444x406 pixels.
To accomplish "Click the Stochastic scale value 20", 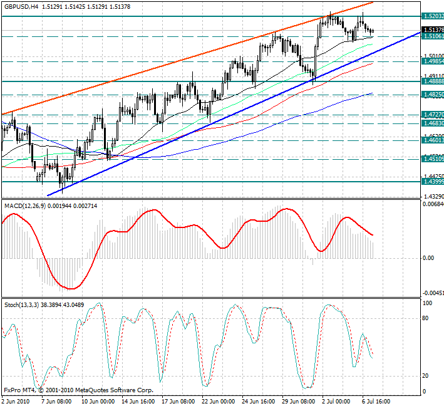I will [425, 376].
